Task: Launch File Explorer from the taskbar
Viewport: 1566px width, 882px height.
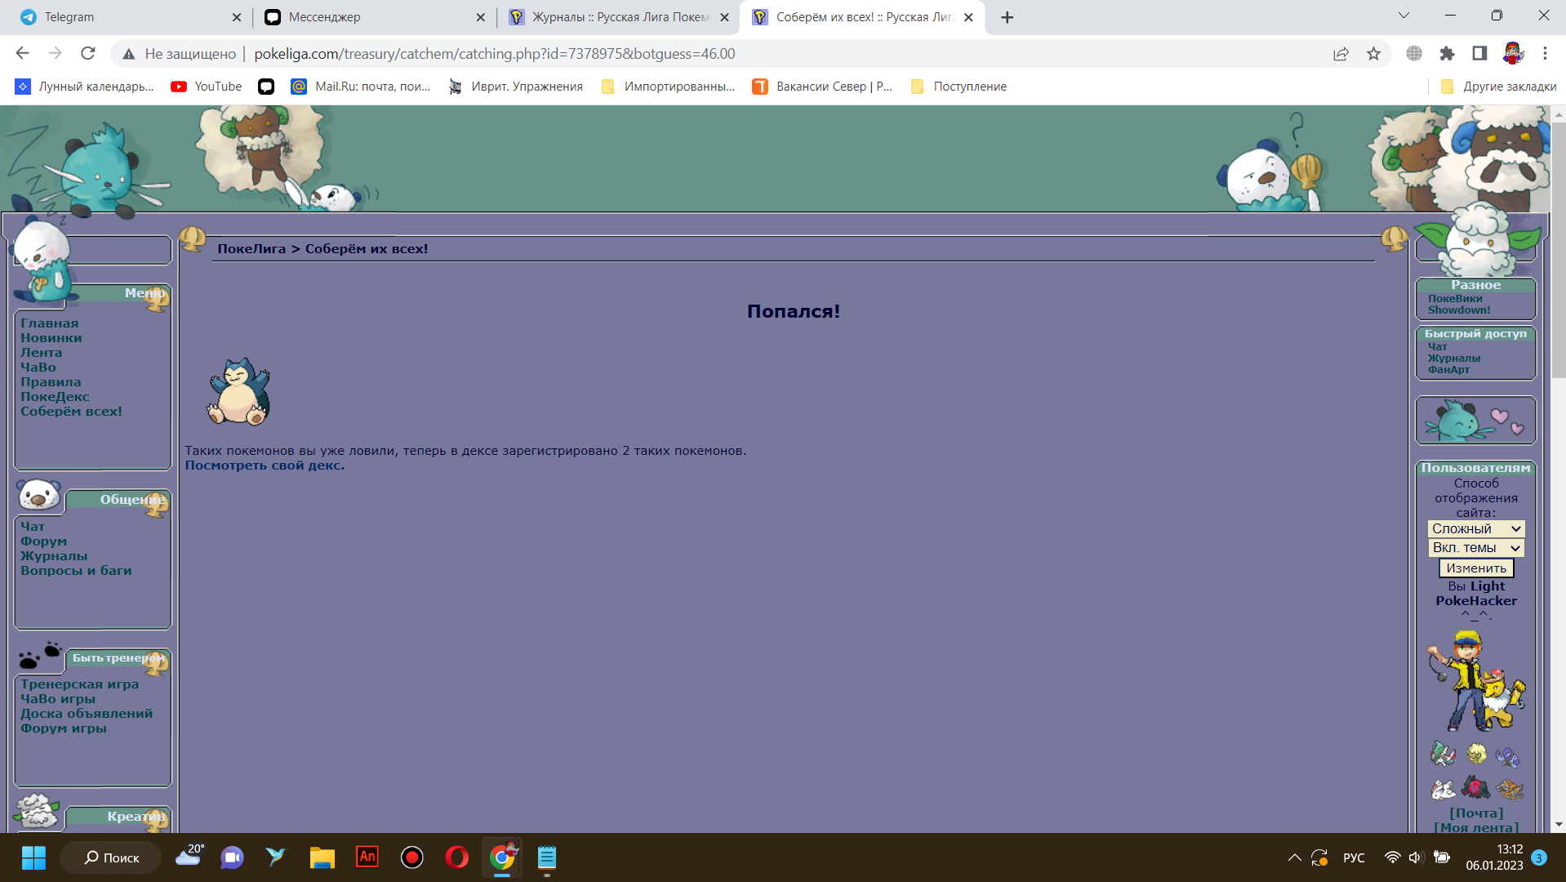Action: (x=322, y=857)
